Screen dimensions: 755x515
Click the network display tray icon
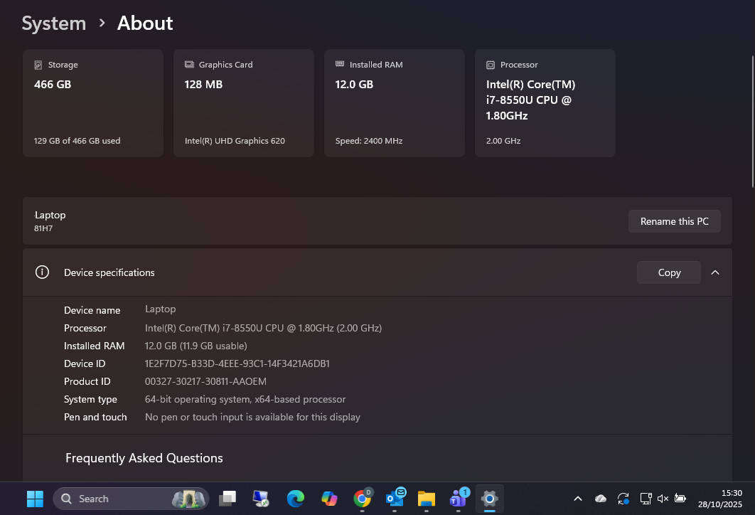pos(646,499)
